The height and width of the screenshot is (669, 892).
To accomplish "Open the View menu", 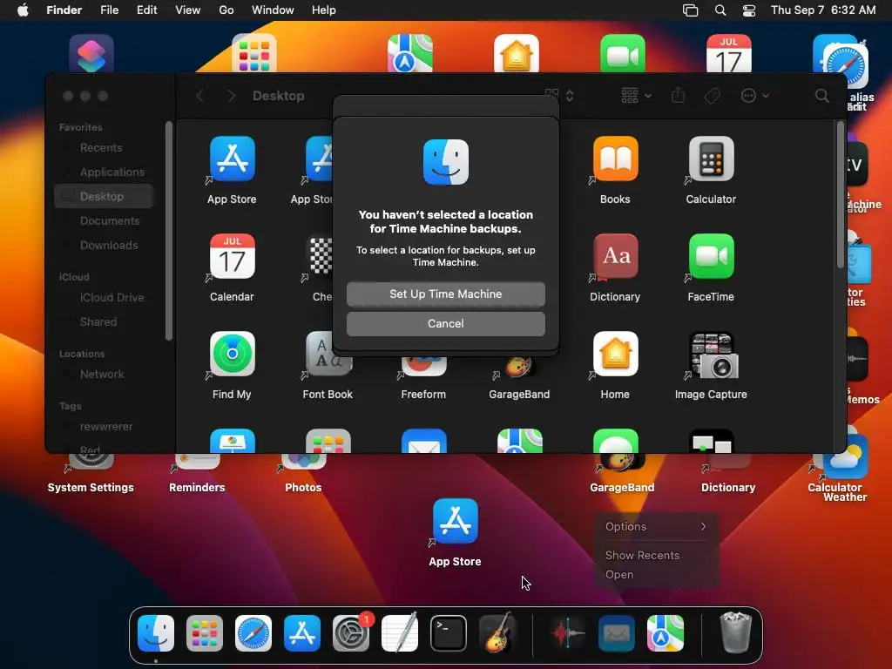I will click(x=188, y=10).
